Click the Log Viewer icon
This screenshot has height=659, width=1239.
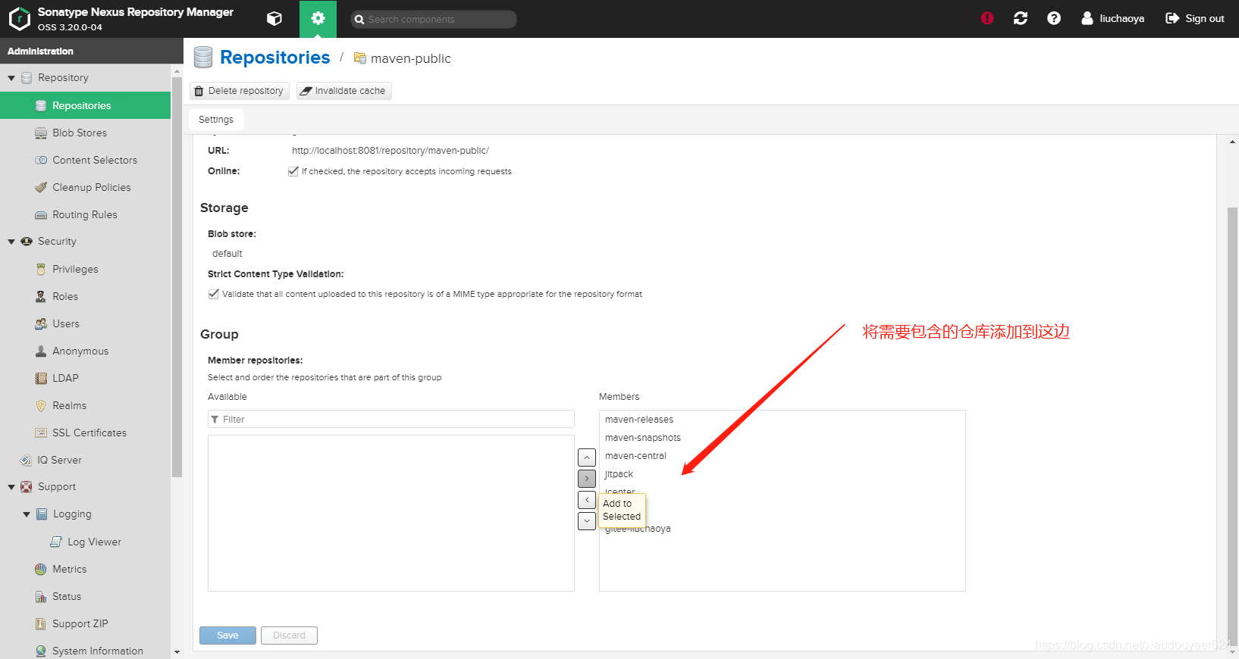56,542
